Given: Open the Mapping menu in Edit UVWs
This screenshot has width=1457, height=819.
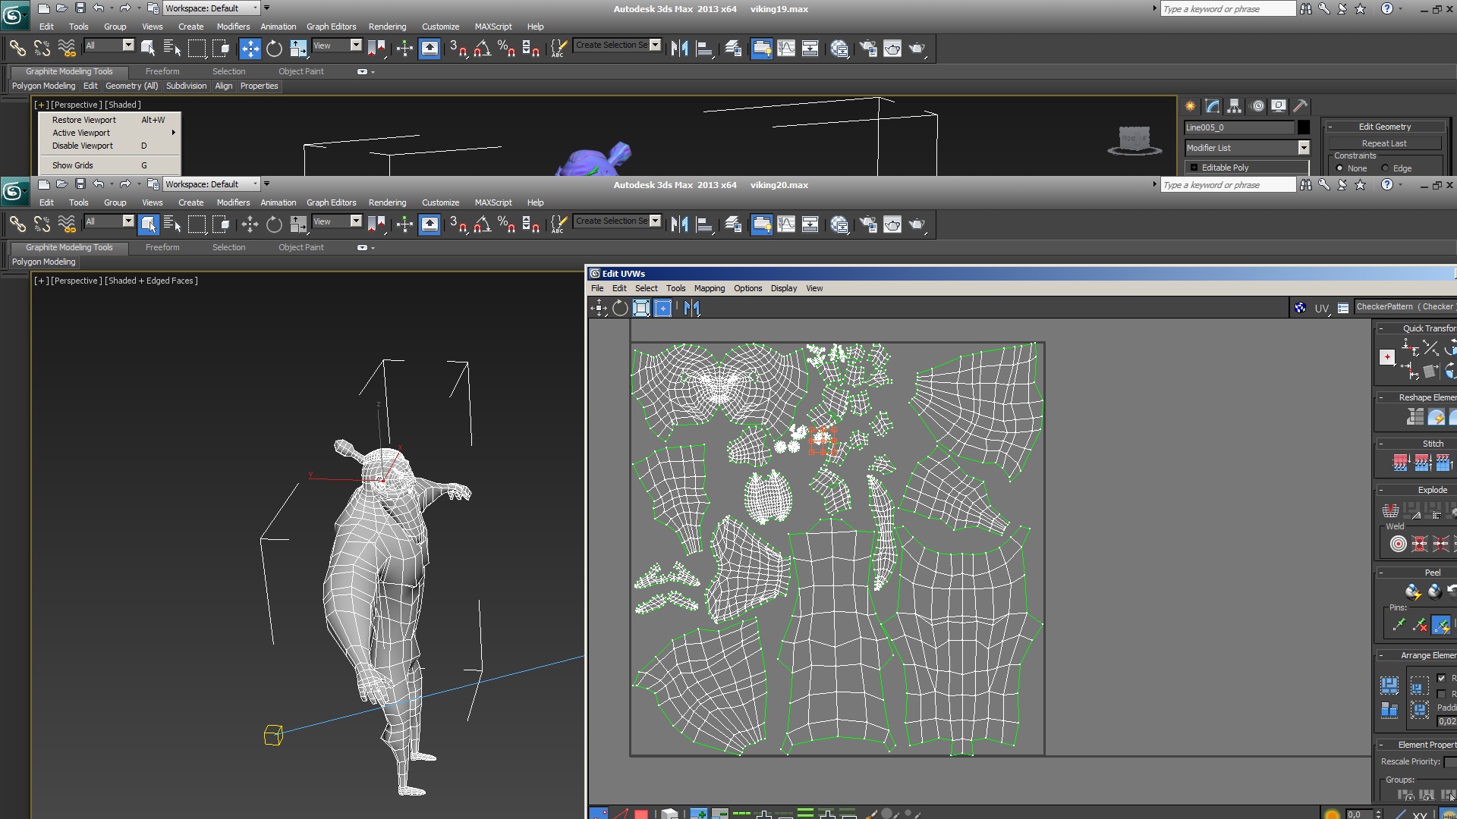Looking at the screenshot, I should [709, 288].
